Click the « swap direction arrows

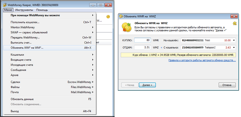[161, 48]
